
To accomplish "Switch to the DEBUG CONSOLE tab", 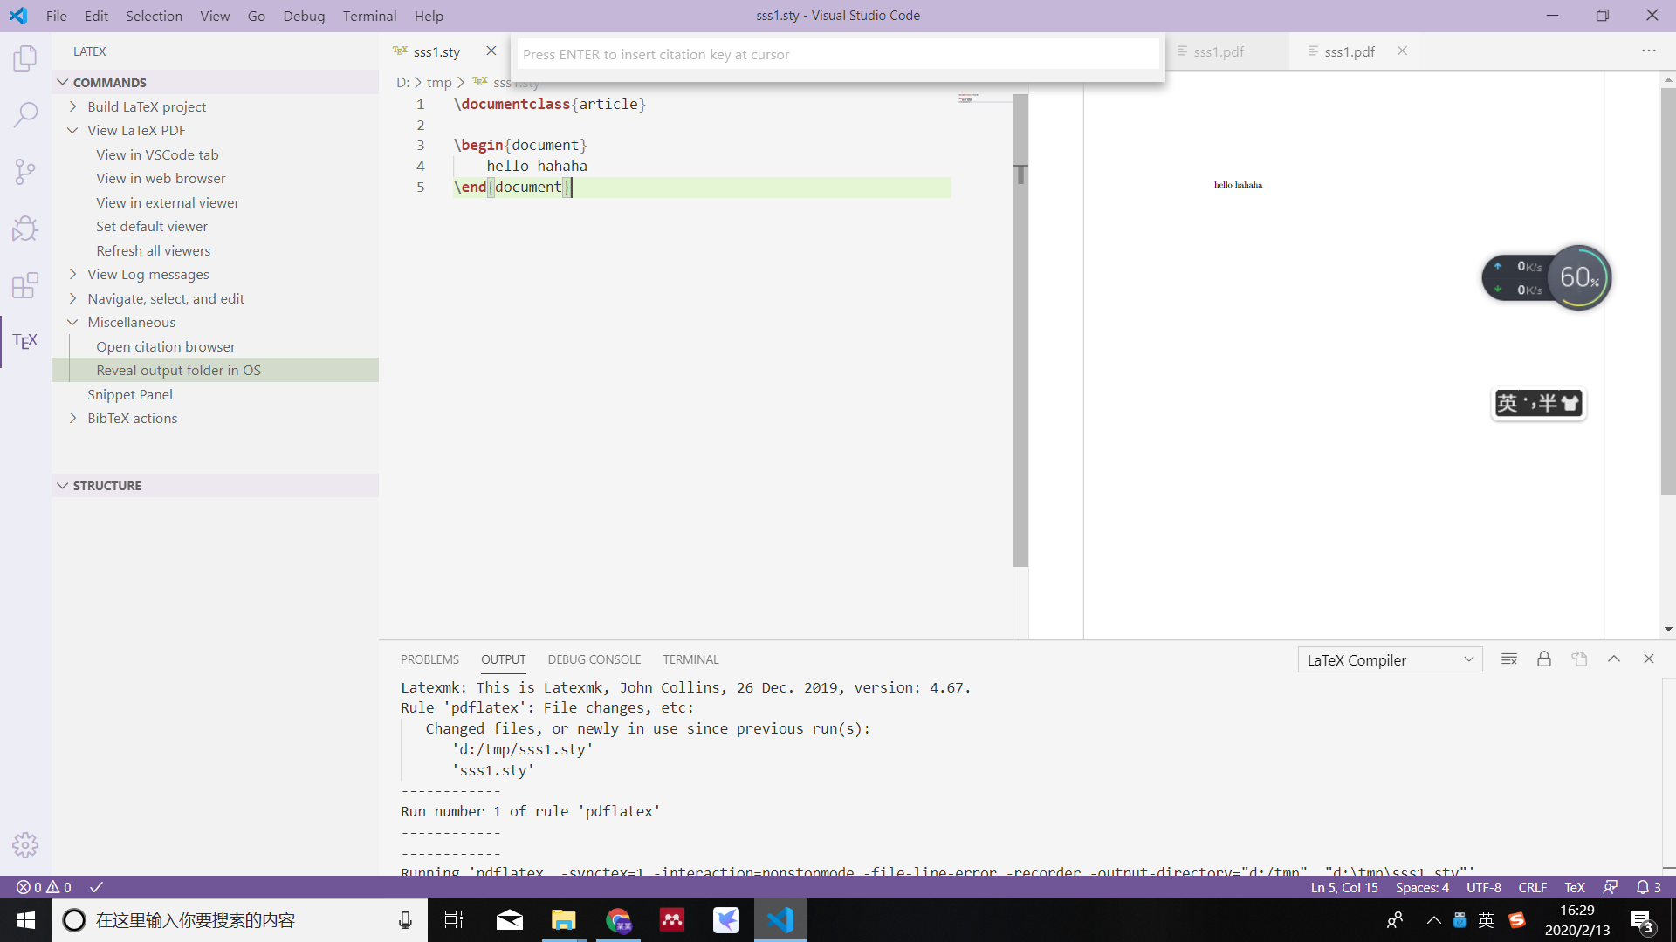I will 594,659.
